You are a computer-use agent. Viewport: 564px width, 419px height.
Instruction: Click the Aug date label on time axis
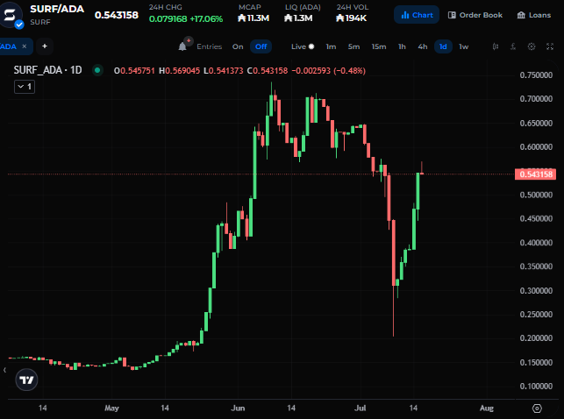point(487,408)
